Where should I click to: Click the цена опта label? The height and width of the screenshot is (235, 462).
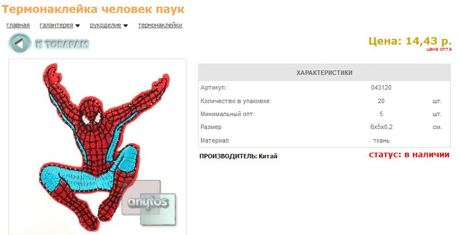[439, 49]
